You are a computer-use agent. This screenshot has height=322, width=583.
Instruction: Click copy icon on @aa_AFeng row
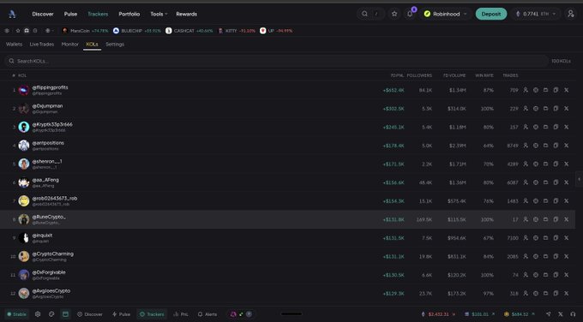pos(556,182)
